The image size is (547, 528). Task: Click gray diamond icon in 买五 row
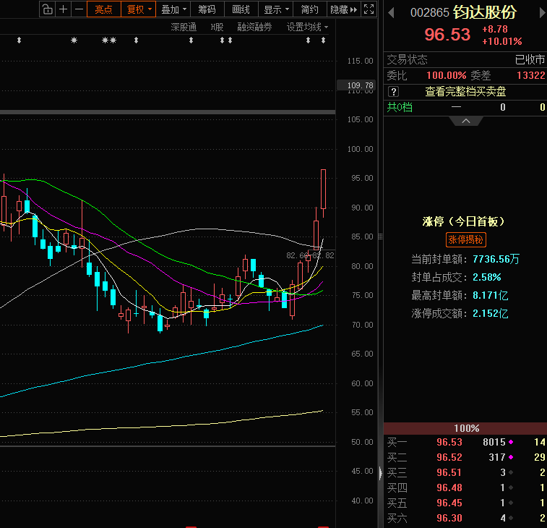click(511, 503)
